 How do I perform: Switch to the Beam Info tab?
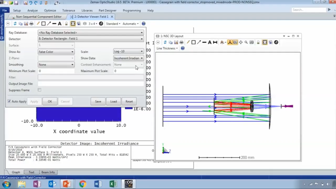pyautogui.click(x=48, y=172)
